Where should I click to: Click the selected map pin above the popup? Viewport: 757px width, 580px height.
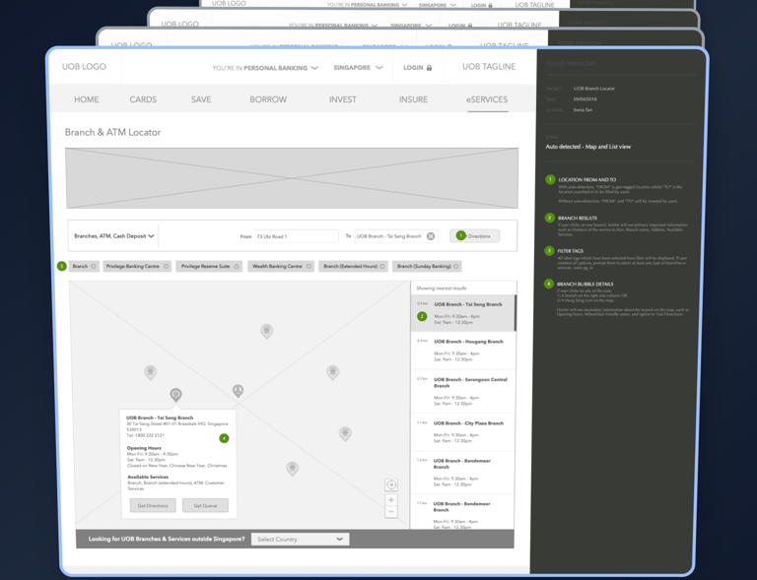[x=175, y=395]
